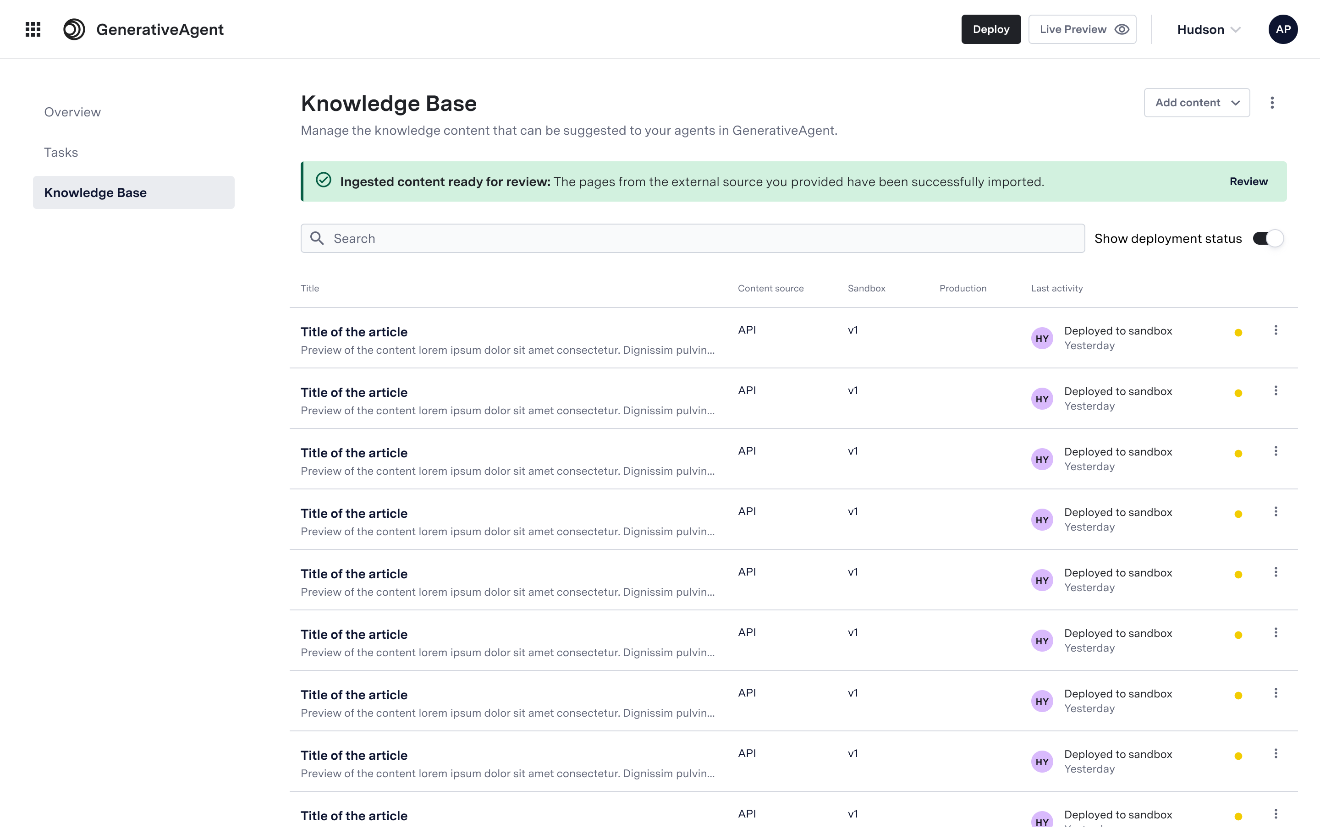Open the Knowledge Base page options kebab menu
1320x834 pixels.
point(1272,103)
